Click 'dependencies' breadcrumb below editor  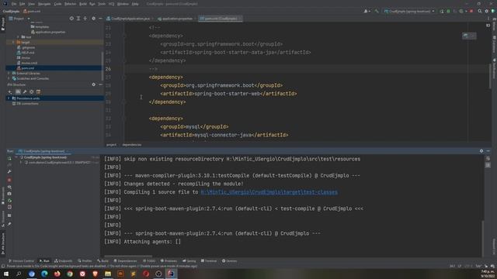tap(132, 145)
